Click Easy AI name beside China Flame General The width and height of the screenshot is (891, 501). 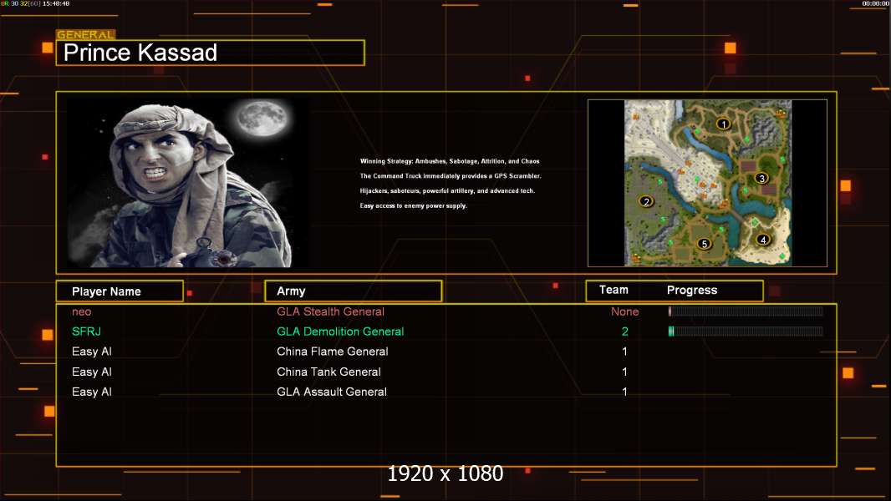tap(91, 352)
